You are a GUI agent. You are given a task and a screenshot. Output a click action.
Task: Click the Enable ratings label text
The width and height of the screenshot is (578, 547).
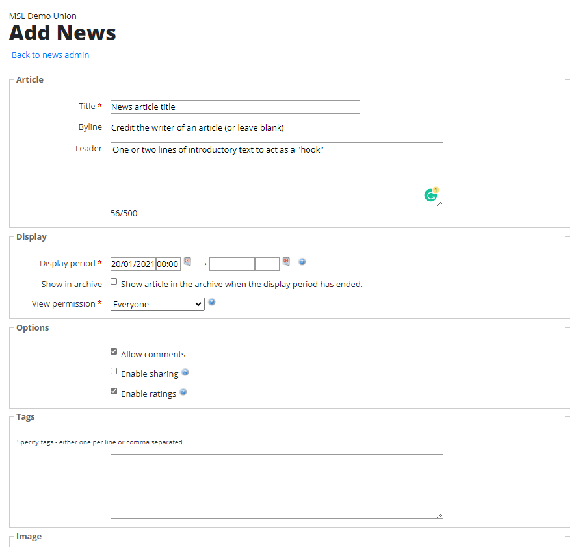pyautogui.click(x=148, y=394)
